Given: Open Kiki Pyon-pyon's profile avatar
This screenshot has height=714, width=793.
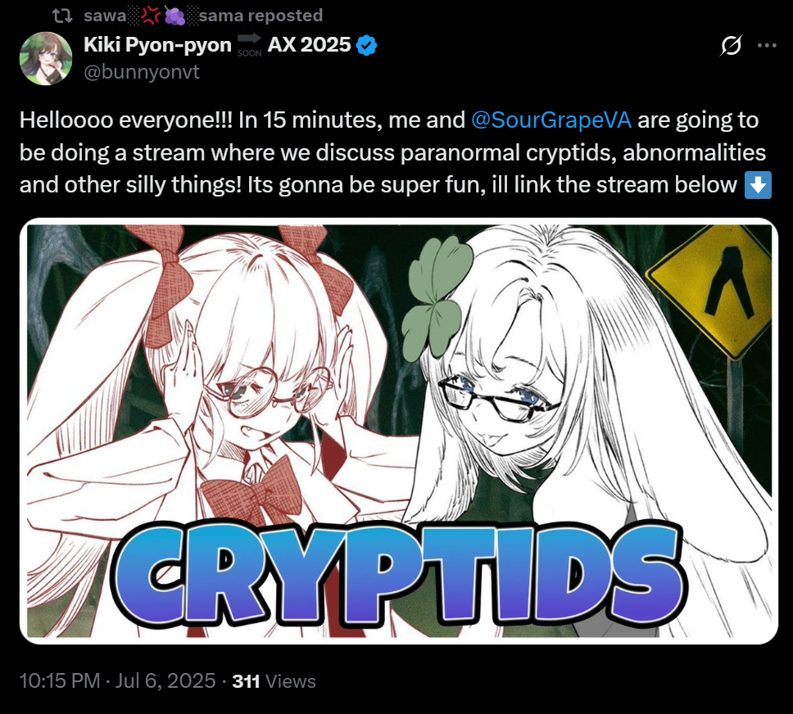Looking at the screenshot, I should click(x=46, y=58).
